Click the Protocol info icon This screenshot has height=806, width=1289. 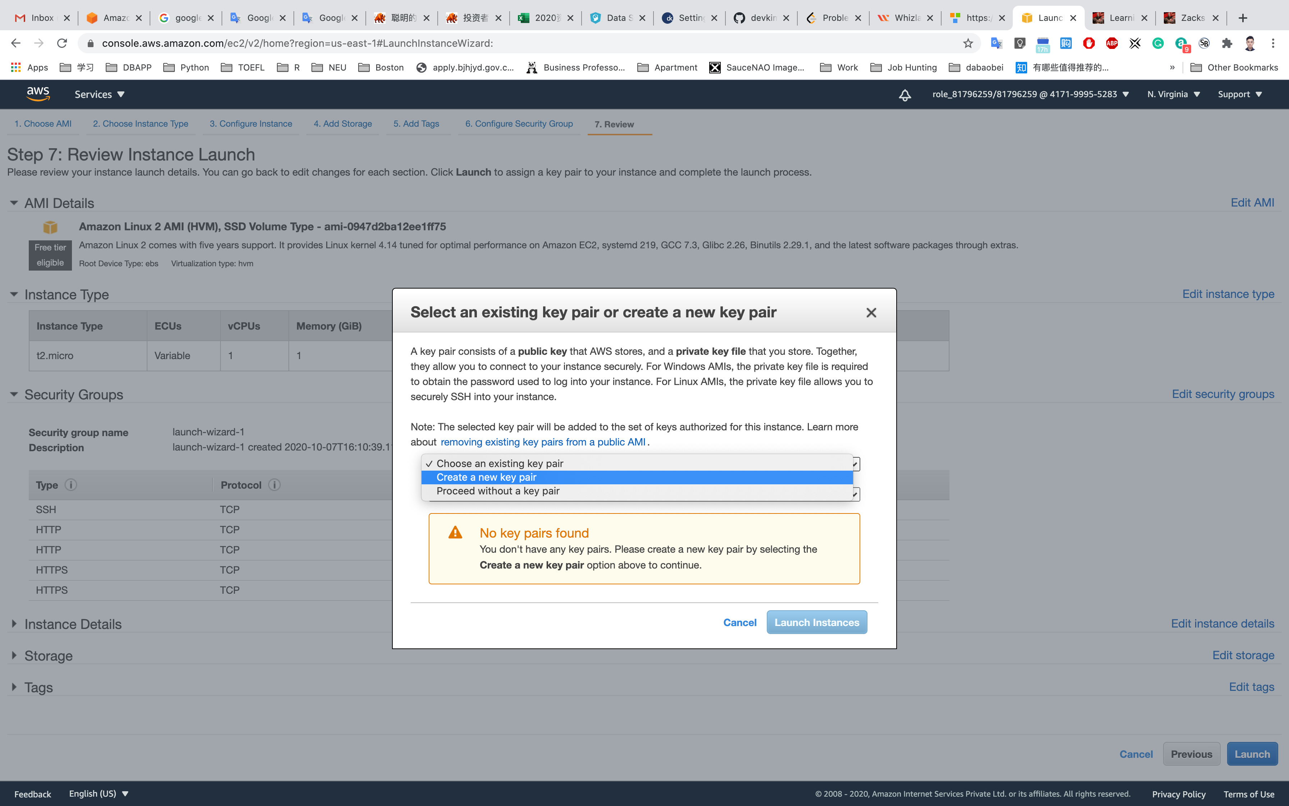point(274,485)
